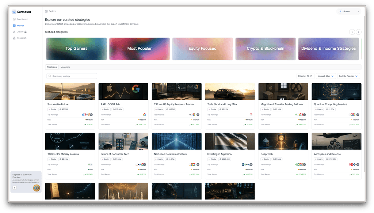
Task: Click Equity tag on Deep Tech card
Action: click(x=266, y=159)
